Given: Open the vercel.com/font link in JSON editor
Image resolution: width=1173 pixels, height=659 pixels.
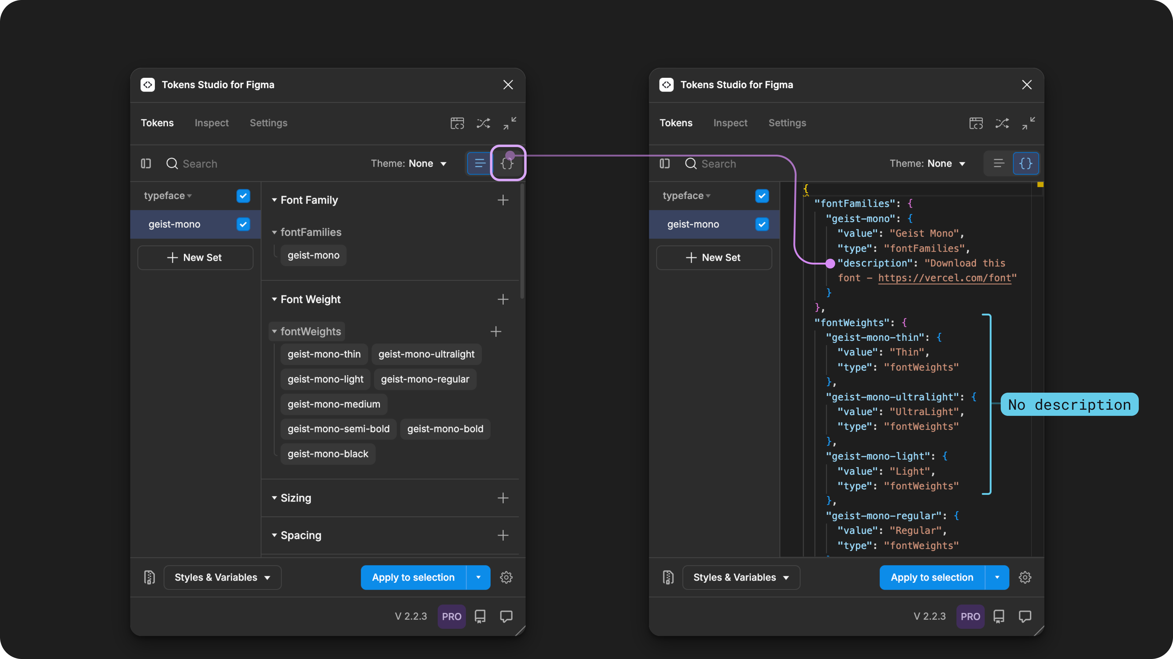Looking at the screenshot, I should pyautogui.click(x=945, y=278).
